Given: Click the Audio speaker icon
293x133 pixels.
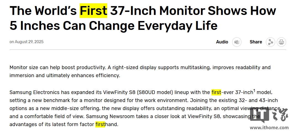Looking at the screenshot, I should point(237,42).
